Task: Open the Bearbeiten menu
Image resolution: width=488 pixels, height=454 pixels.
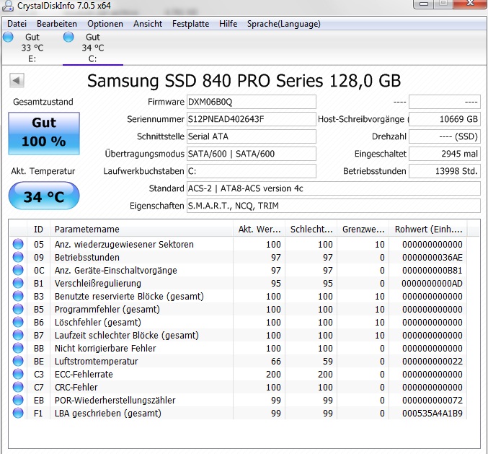Action: pyautogui.click(x=57, y=24)
